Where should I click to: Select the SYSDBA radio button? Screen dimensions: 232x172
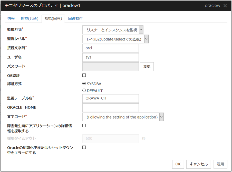pyautogui.click(x=84, y=83)
